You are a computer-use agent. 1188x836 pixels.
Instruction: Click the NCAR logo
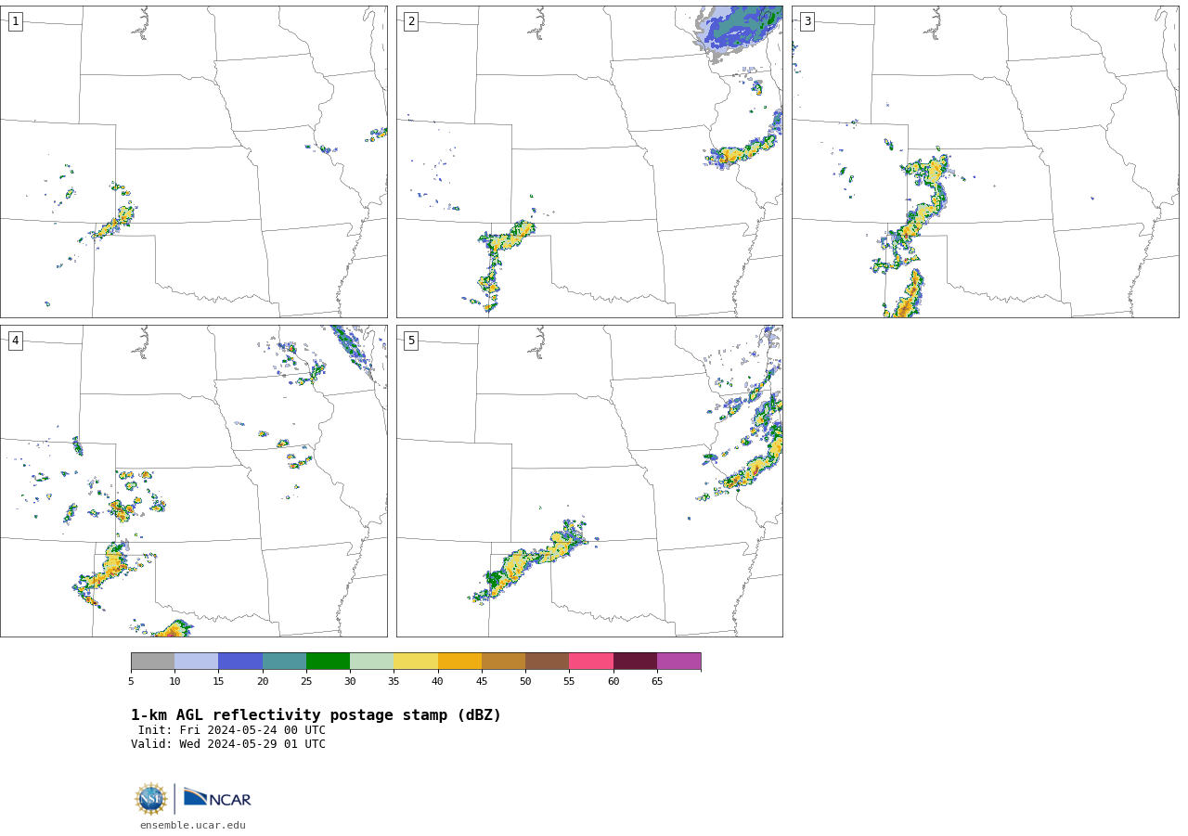pos(217,798)
